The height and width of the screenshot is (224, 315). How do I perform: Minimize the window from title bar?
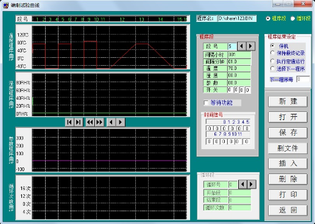click(x=278, y=4)
